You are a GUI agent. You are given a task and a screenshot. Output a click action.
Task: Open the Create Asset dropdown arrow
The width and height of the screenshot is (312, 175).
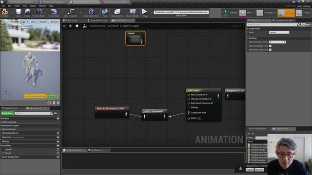point(60,13)
